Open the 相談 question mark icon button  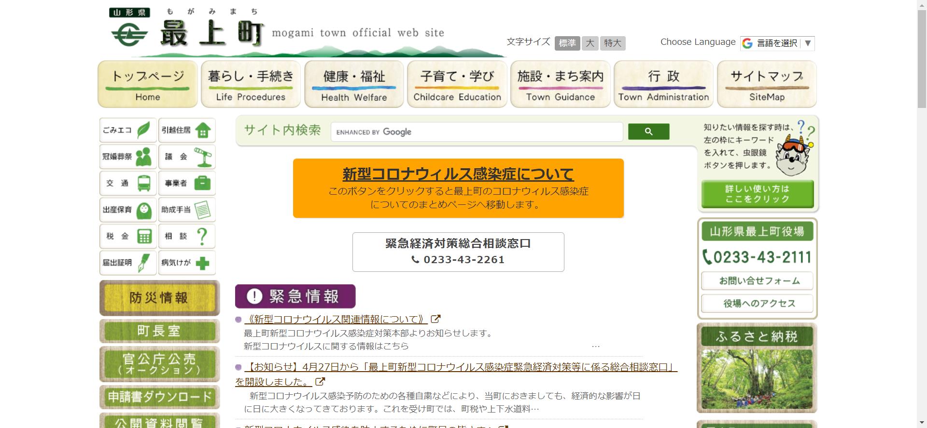pyautogui.click(x=187, y=236)
